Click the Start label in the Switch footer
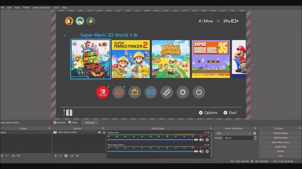Screen dimensions: 302x169 click(233, 113)
